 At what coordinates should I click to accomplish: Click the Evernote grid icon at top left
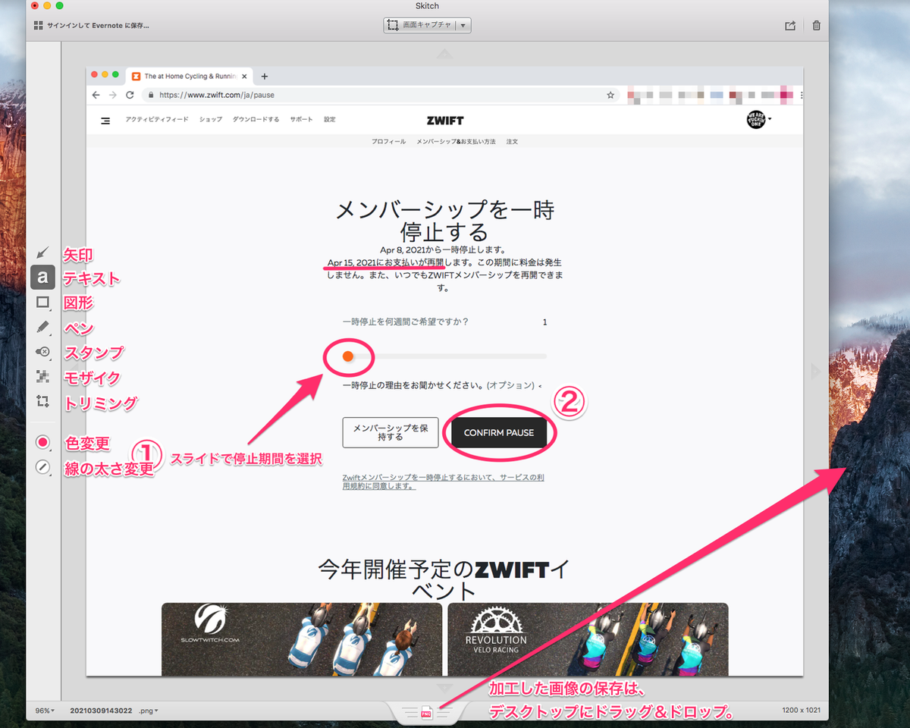[x=36, y=25]
